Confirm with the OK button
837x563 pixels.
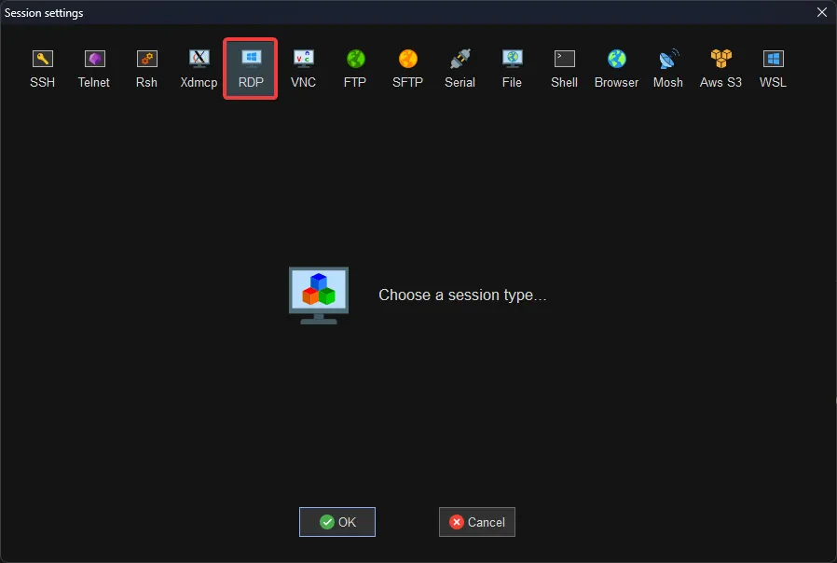(x=336, y=522)
